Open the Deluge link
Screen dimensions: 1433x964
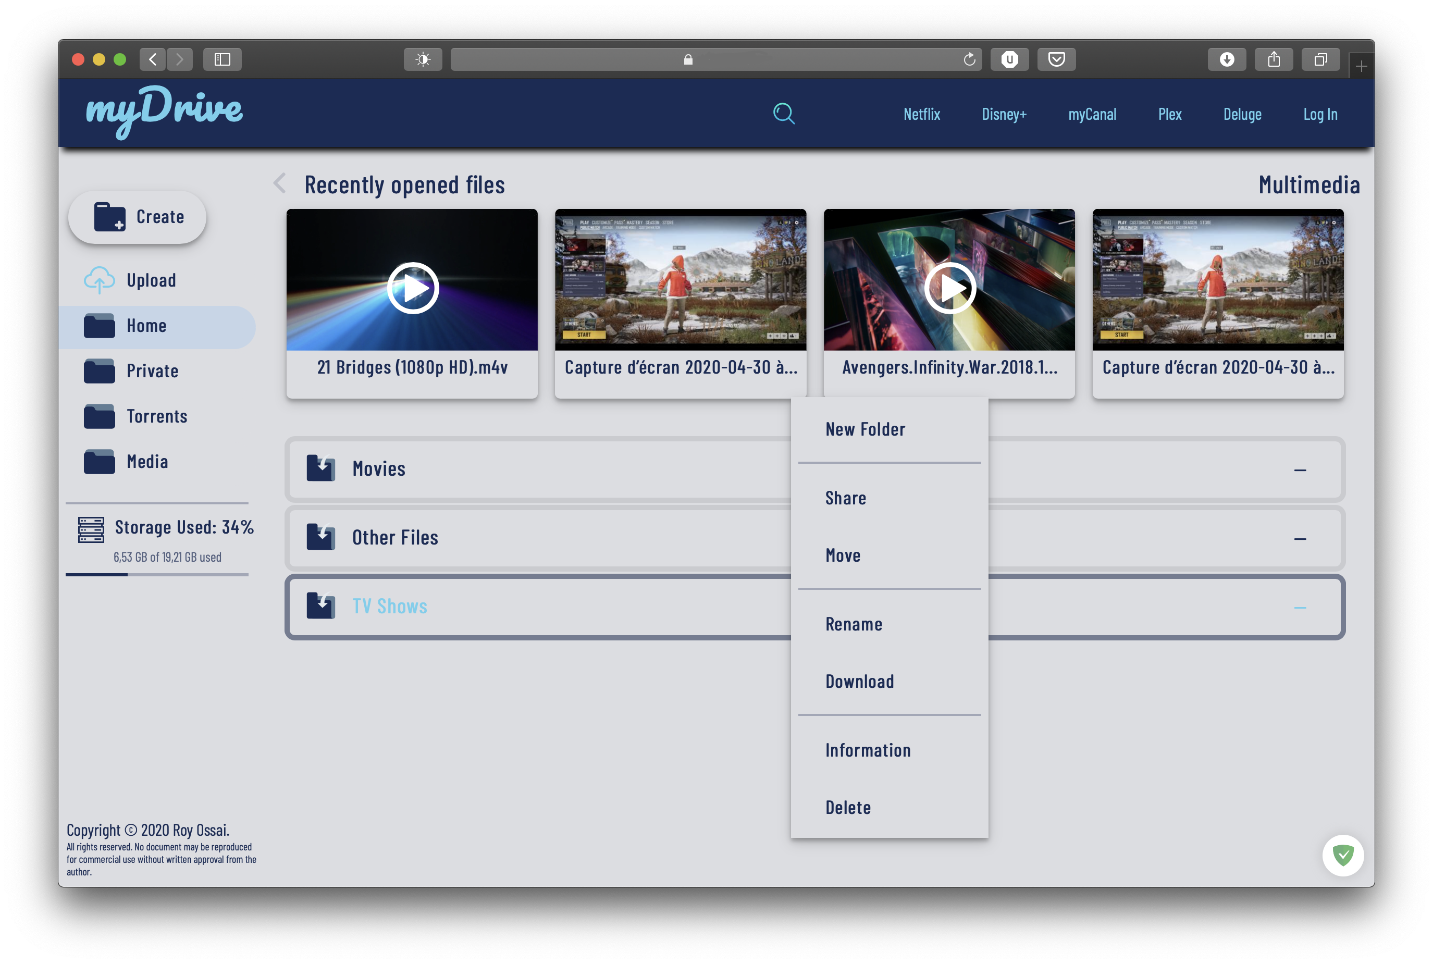click(x=1242, y=114)
